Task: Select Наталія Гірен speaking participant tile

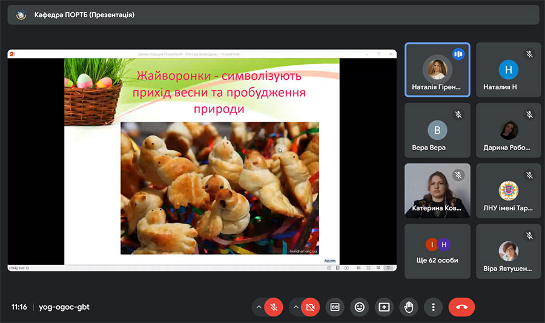Action: click(437, 70)
